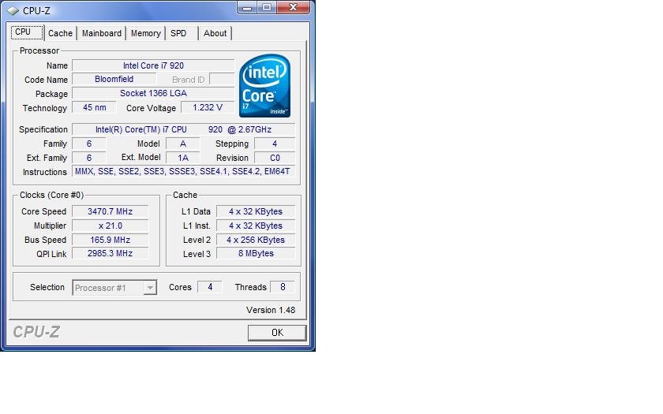Click the CPU-Z title bar icon
This screenshot has width=663, height=414.
[x=13, y=10]
